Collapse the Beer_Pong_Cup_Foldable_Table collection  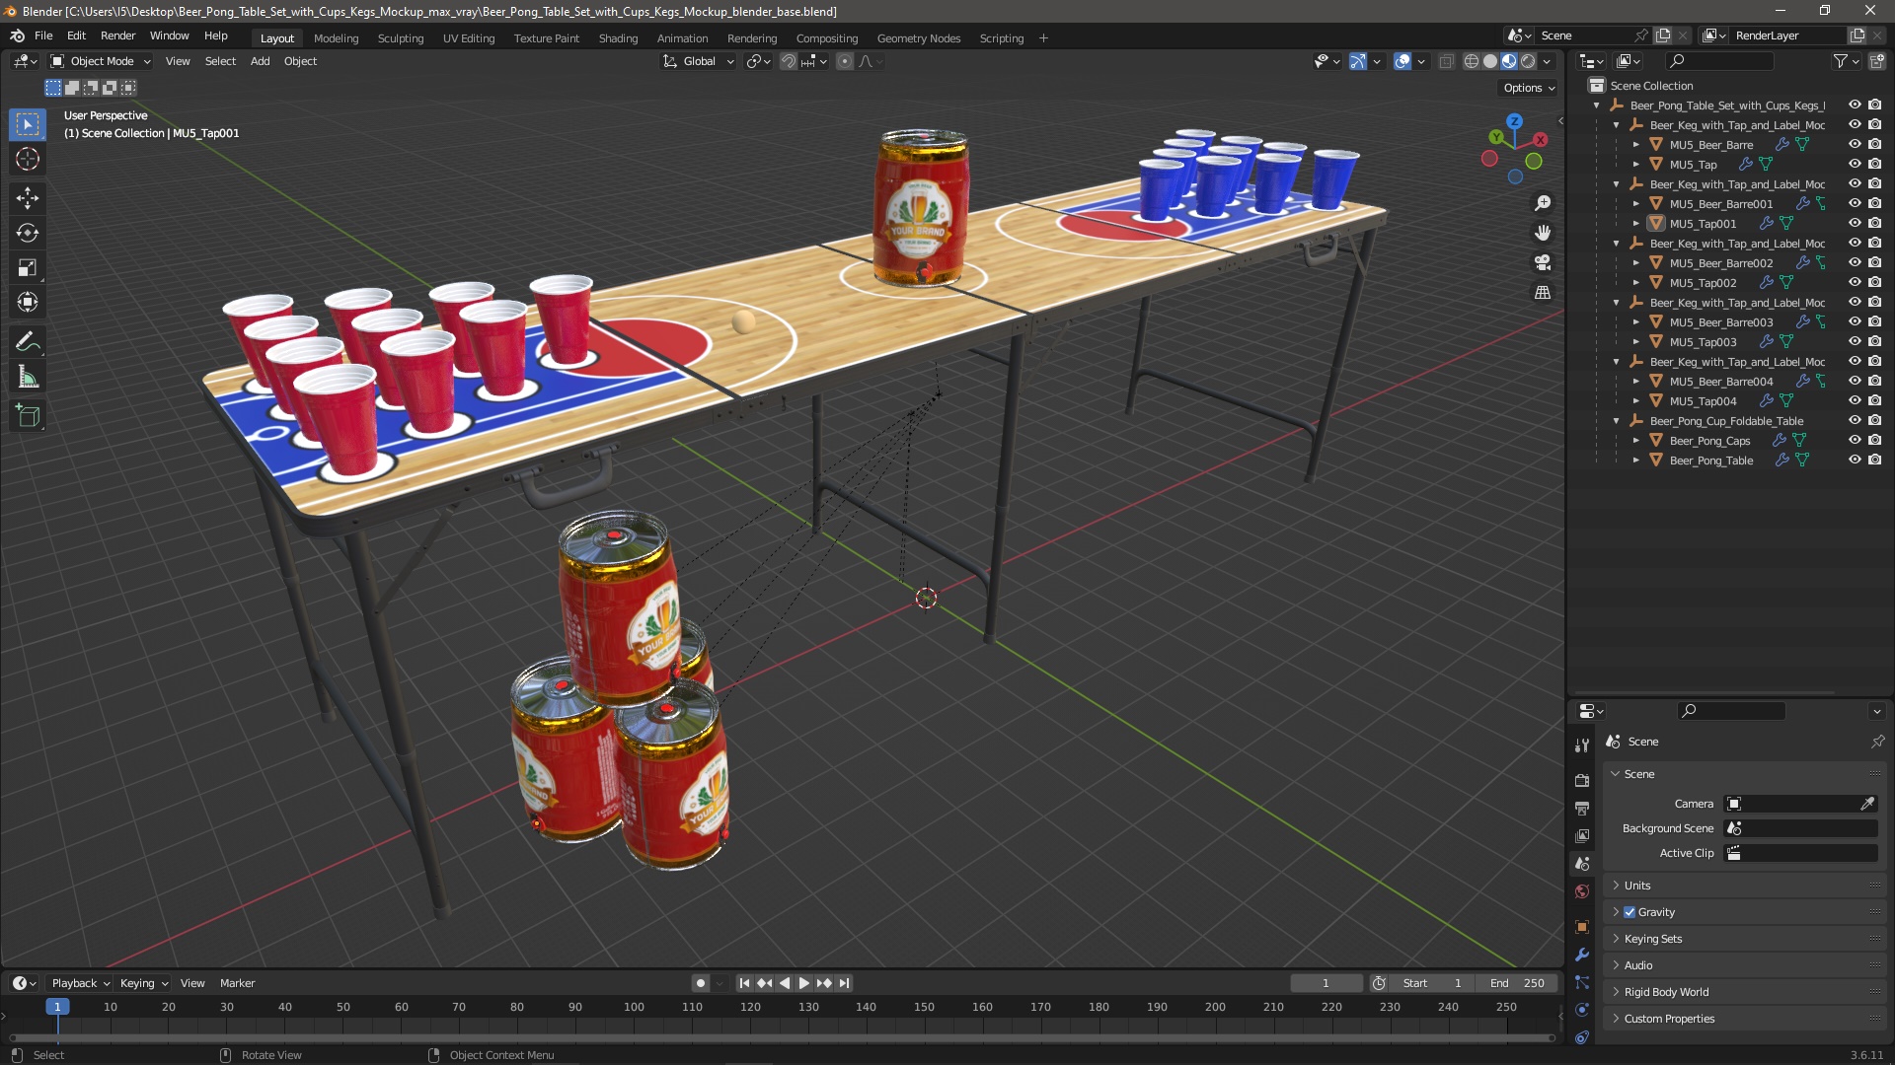click(x=1617, y=421)
